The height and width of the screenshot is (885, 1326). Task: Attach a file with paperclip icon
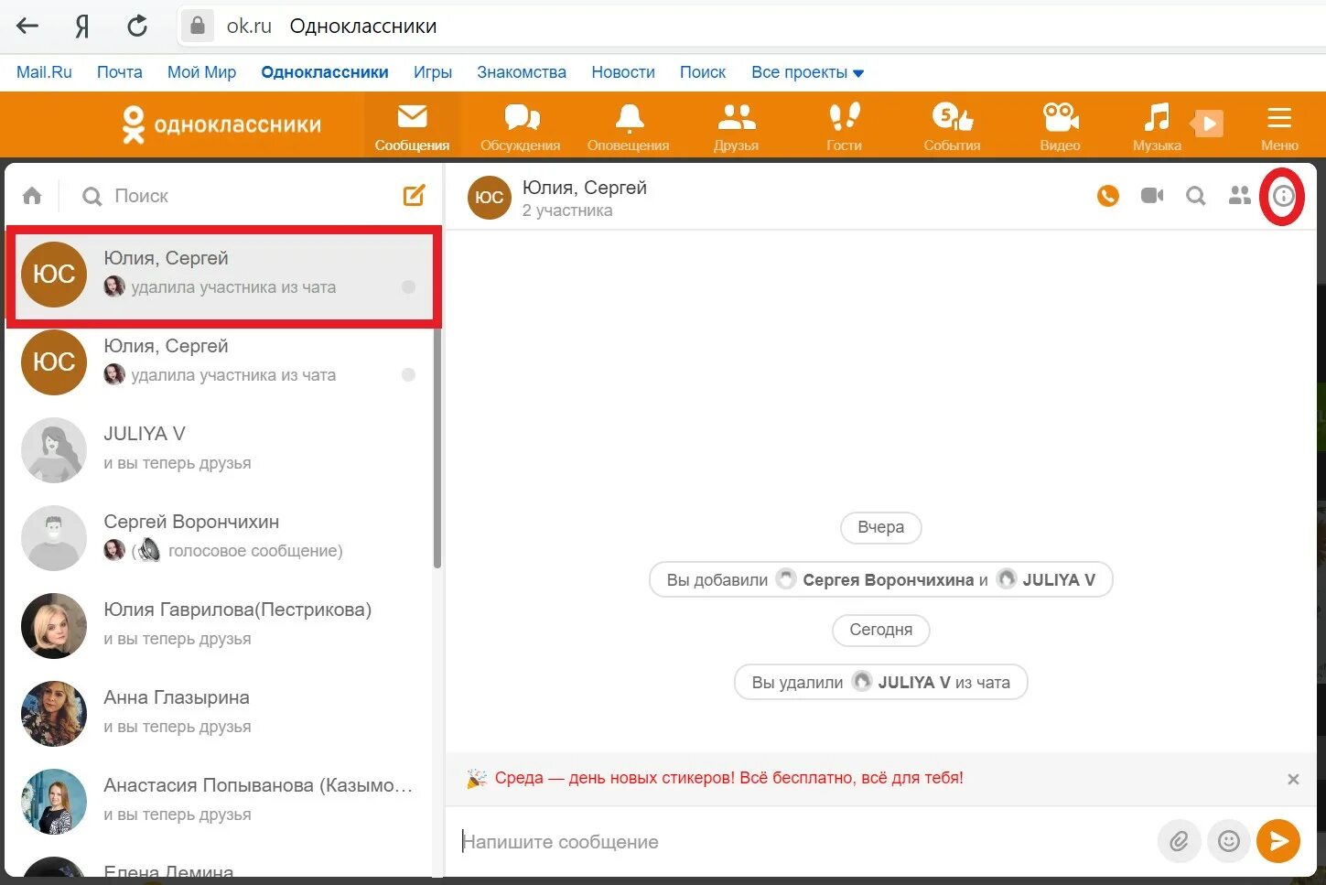tap(1179, 841)
